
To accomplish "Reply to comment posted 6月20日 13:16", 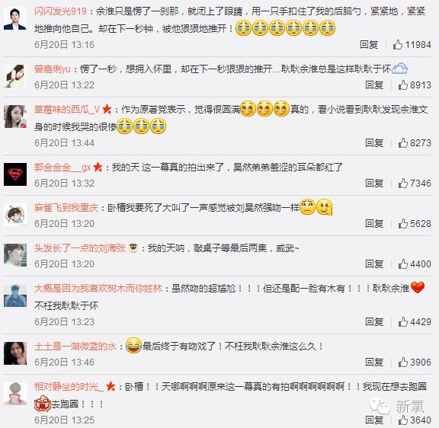I will [x=369, y=44].
